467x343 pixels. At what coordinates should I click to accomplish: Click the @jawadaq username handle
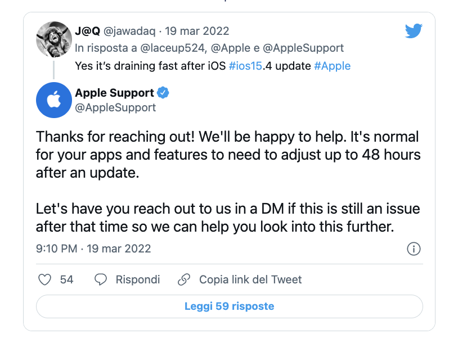point(128,31)
